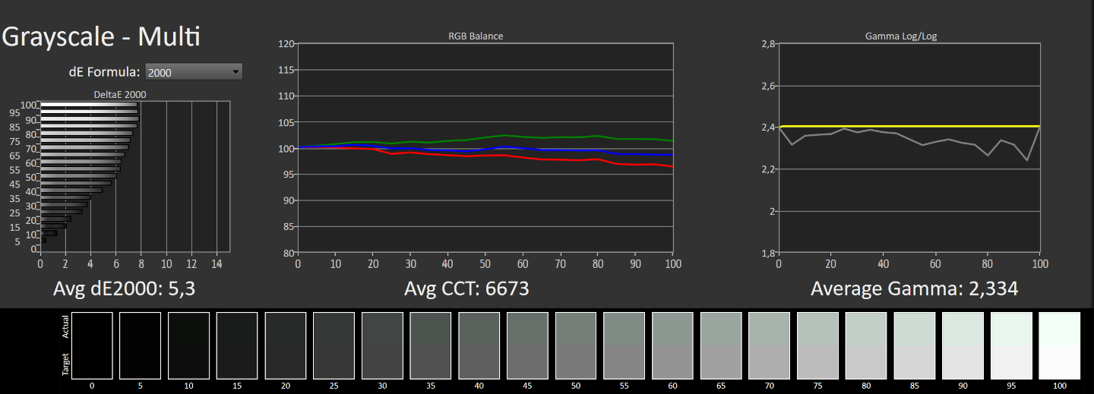Select the grayscale swatch labeled 25
Viewport: 1094px width, 394px height.
coord(334,345)
